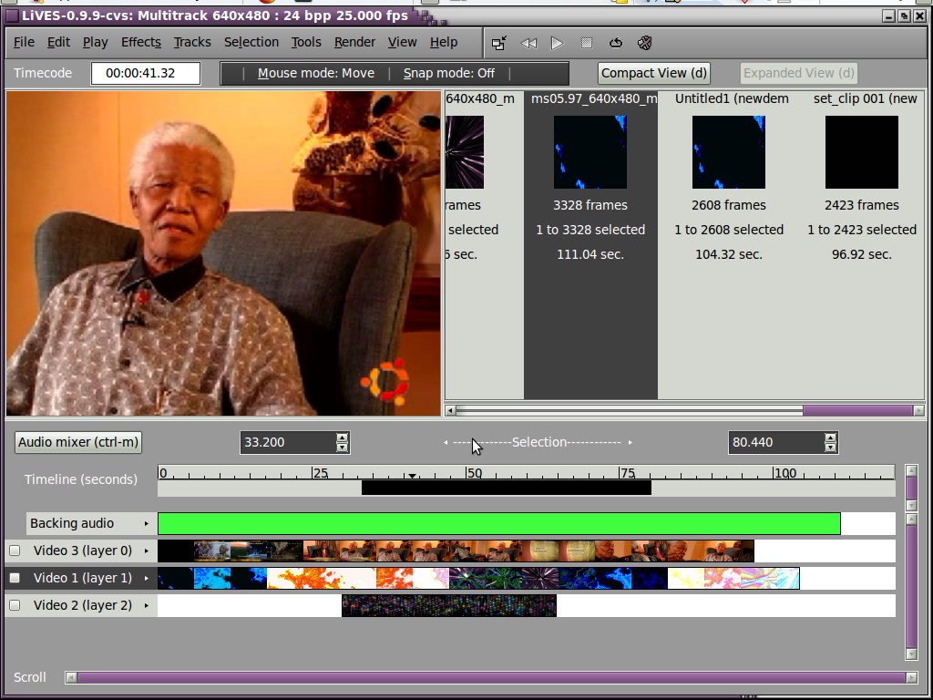933x700 pixels.
Task: Check the Video 2 (layer 2) checkbox
Action: pos(15,605)
